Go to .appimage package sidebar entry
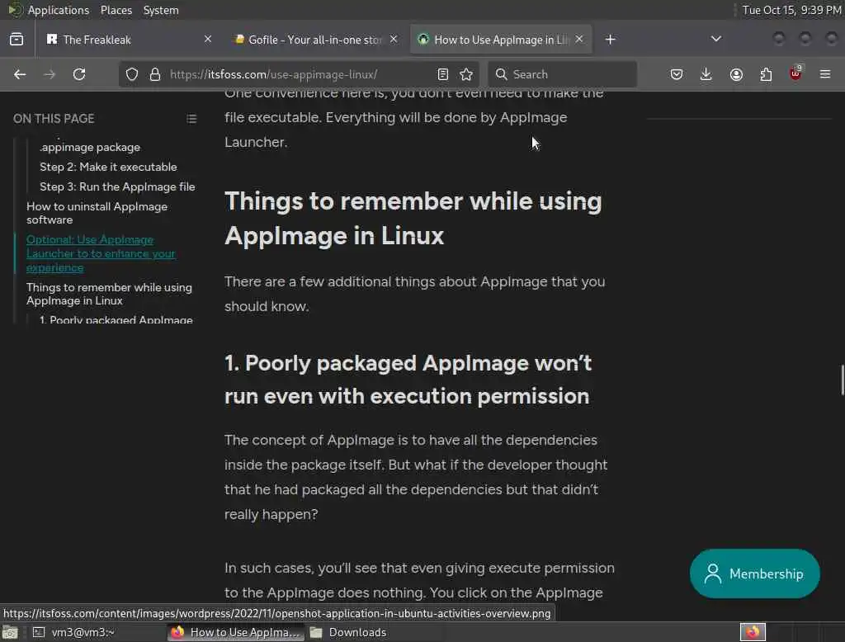Image resolution: width=845 pixels, height=642 pixels. coord(90,147)
